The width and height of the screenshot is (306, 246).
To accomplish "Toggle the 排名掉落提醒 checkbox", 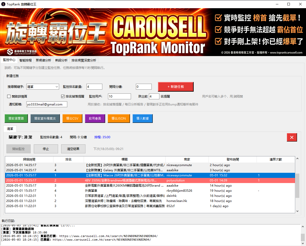I will coord(63,97).
